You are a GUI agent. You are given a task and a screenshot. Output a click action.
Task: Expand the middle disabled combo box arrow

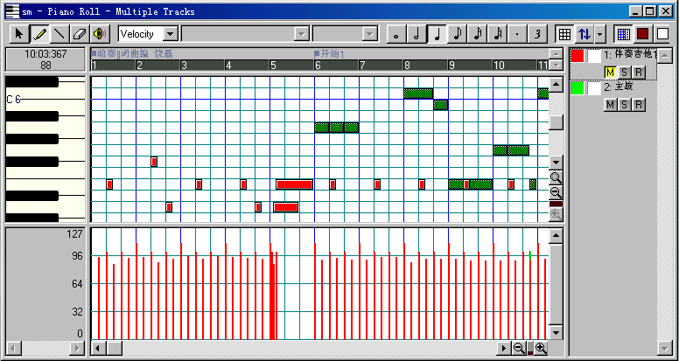click(302, 34)
